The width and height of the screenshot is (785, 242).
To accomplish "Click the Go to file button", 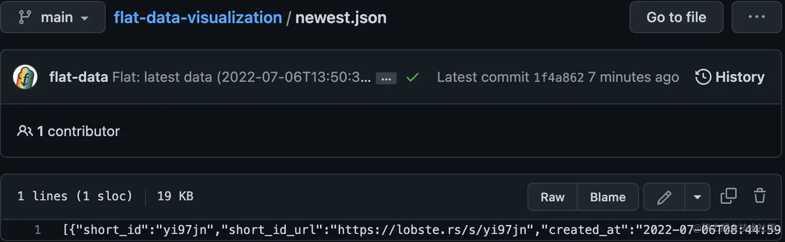I will pos(676,17).
